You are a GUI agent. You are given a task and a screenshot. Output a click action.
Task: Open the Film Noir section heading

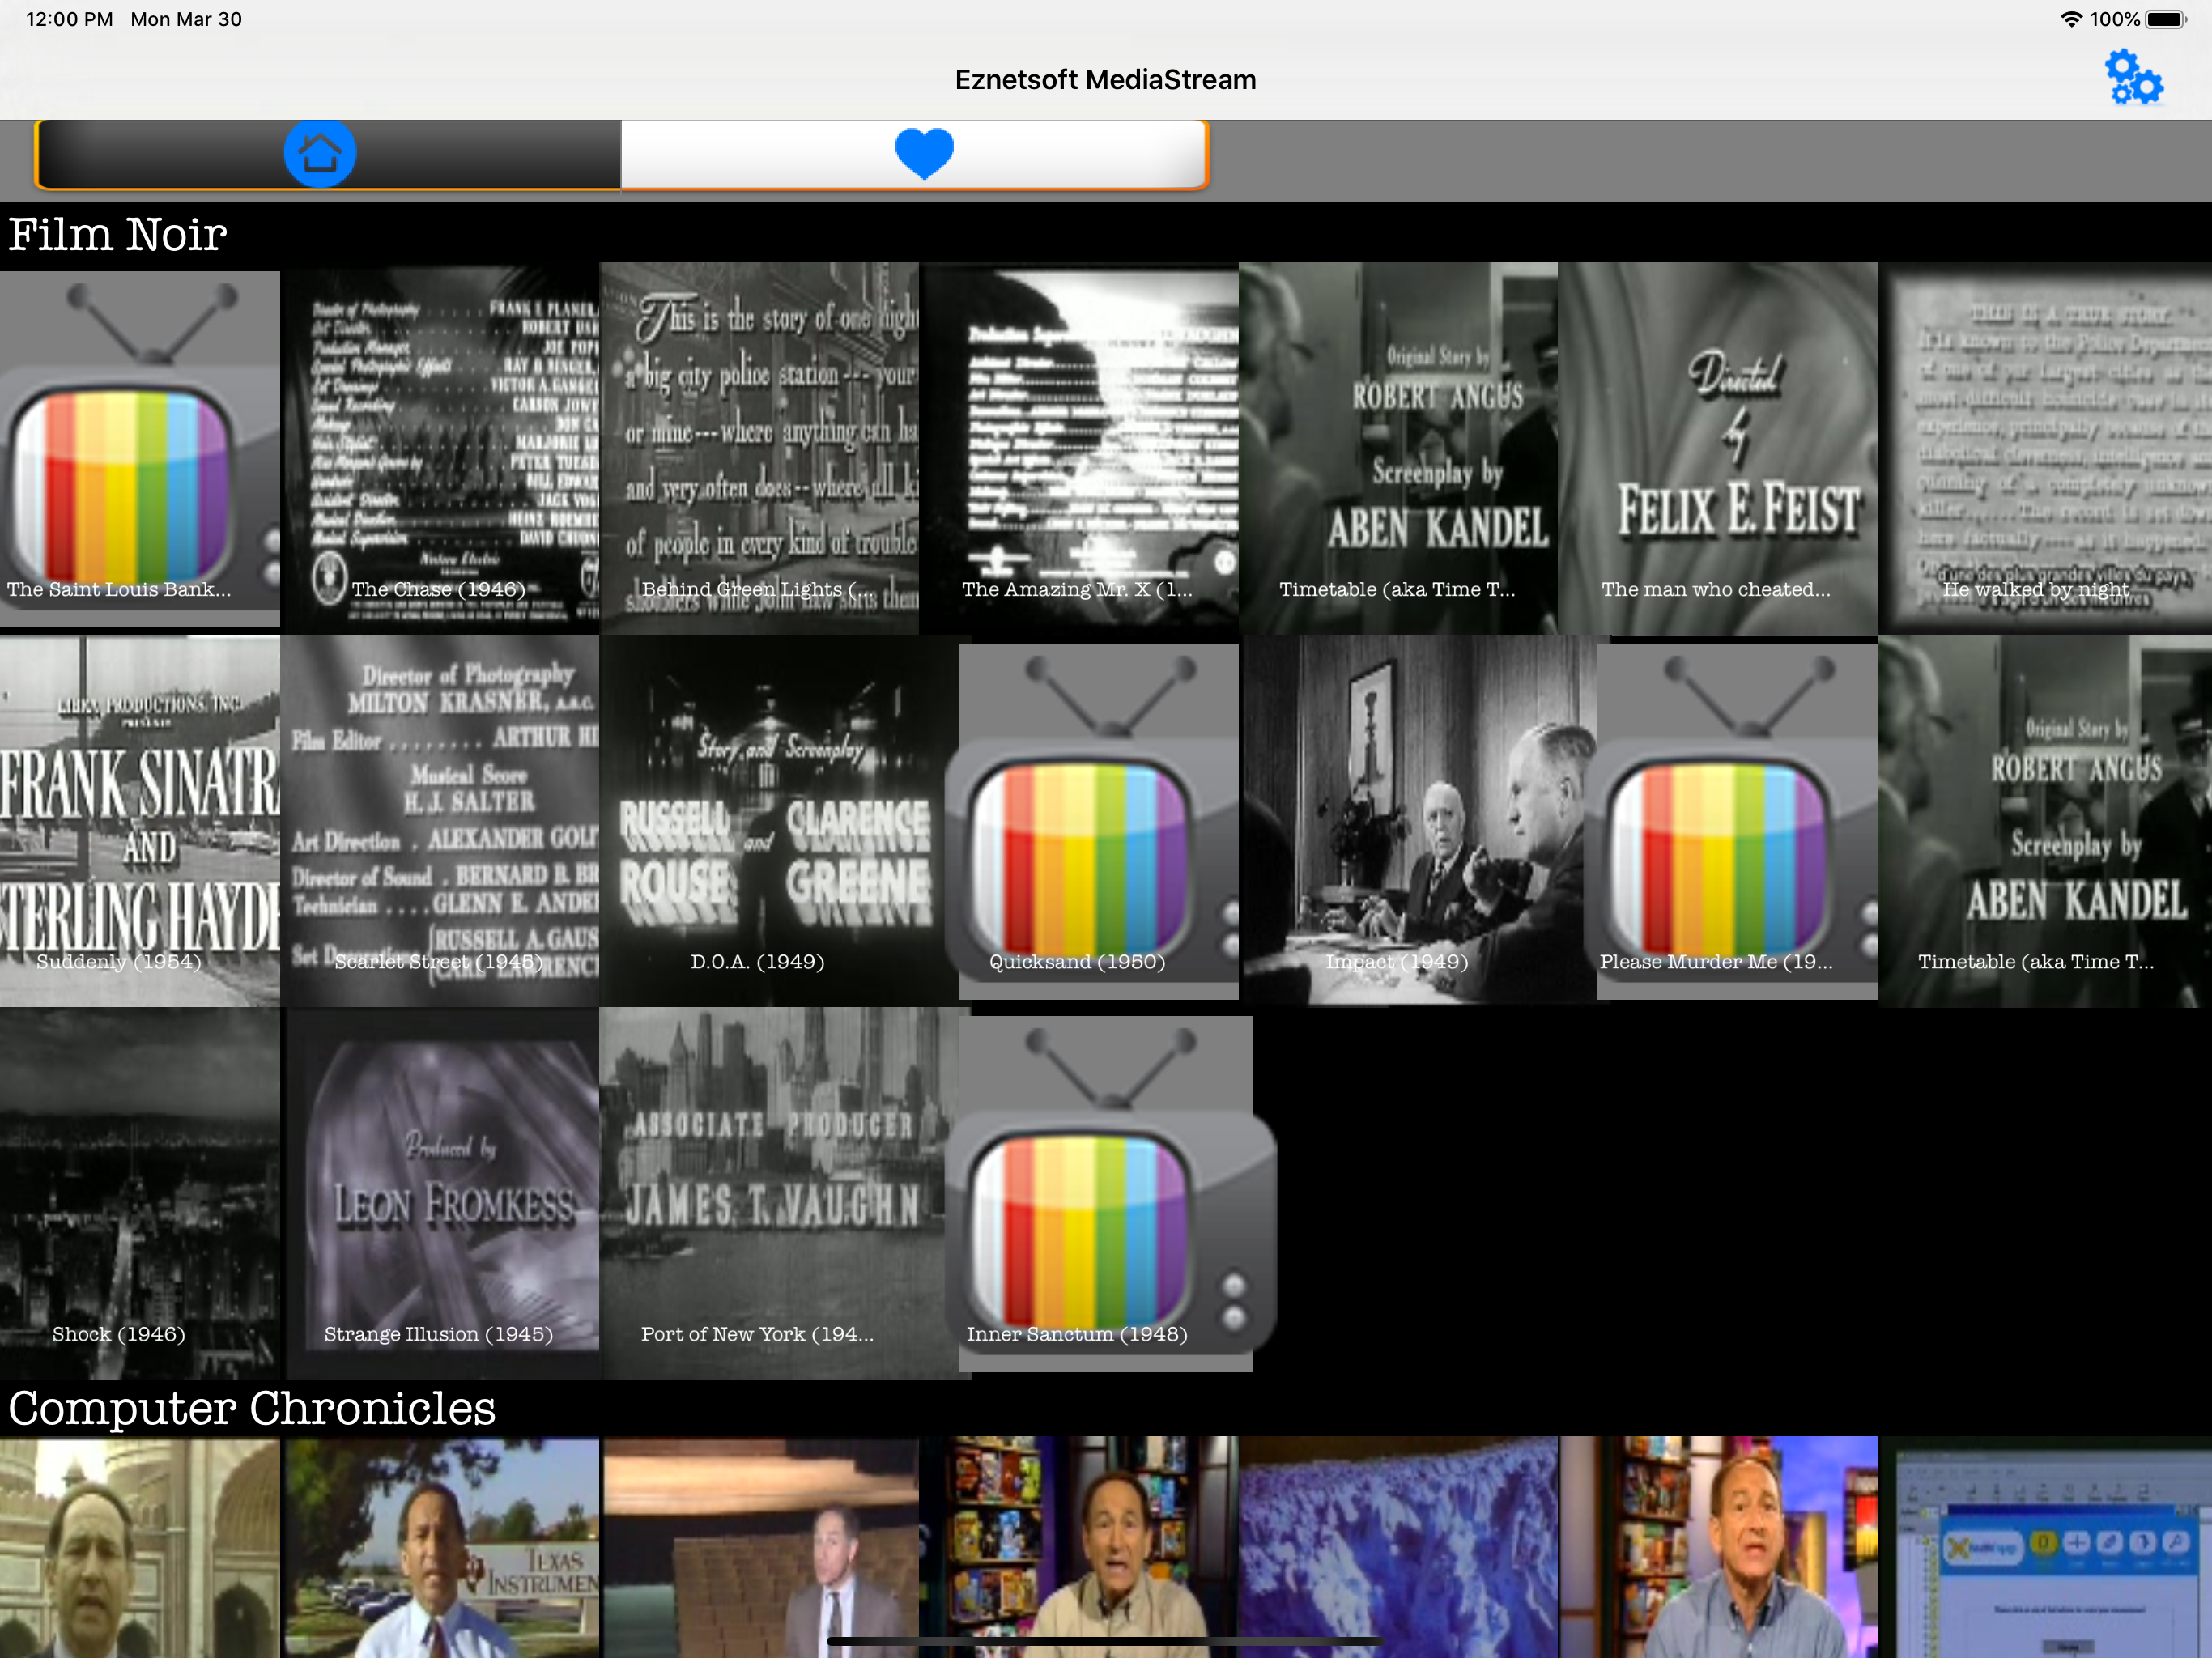[118, 234]
